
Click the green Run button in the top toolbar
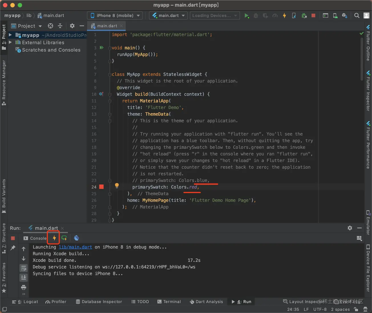coord(247,16)
